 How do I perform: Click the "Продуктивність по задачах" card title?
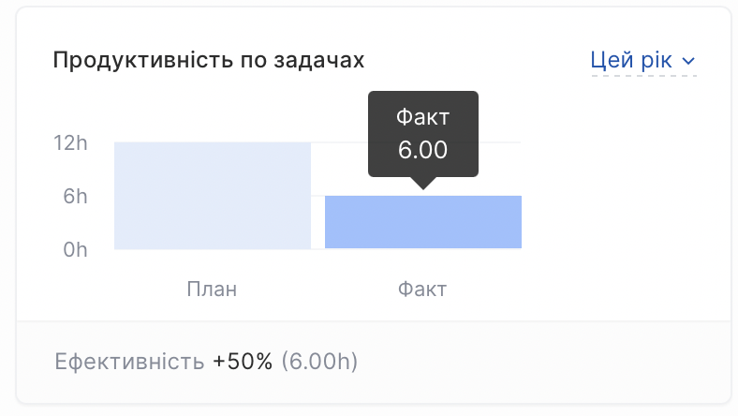[x=209, y=60]
